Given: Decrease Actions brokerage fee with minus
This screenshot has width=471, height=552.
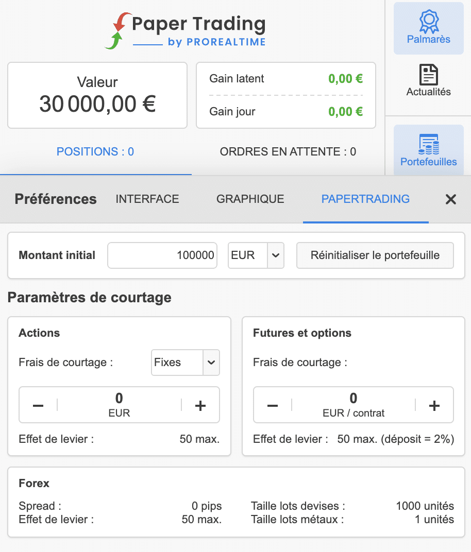Looking at the screenshot, I should click(38, 406).
